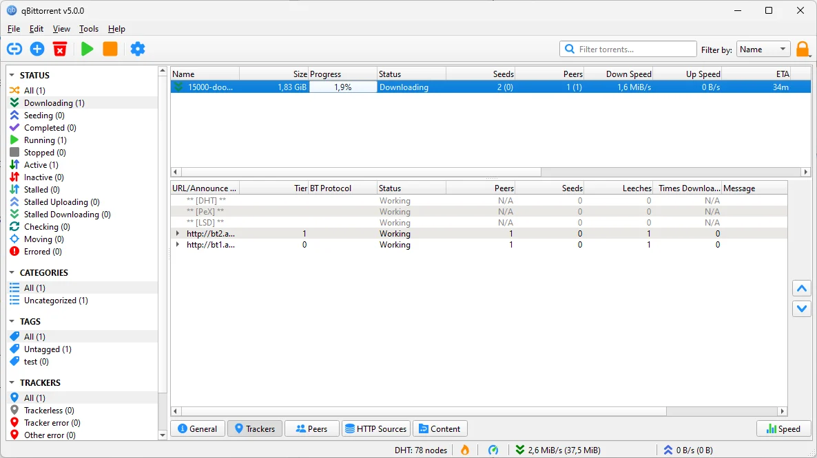Switch to the Content tab
Image resolution: width=817 pixels, height=458 pixels.
[x=439, y=428]
